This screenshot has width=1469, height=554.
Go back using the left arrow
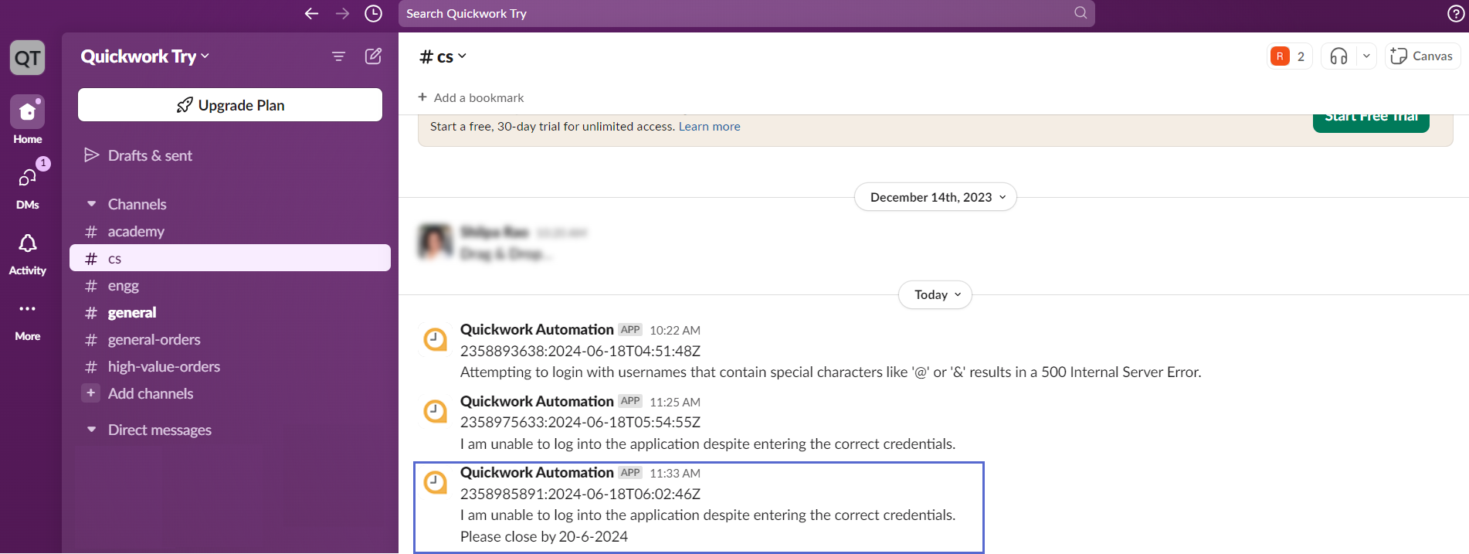(311, 13)
